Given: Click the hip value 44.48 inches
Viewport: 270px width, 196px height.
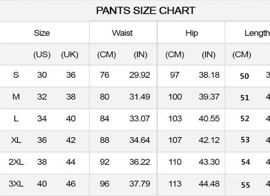Looking at the screenshot, I should (209, 184).
